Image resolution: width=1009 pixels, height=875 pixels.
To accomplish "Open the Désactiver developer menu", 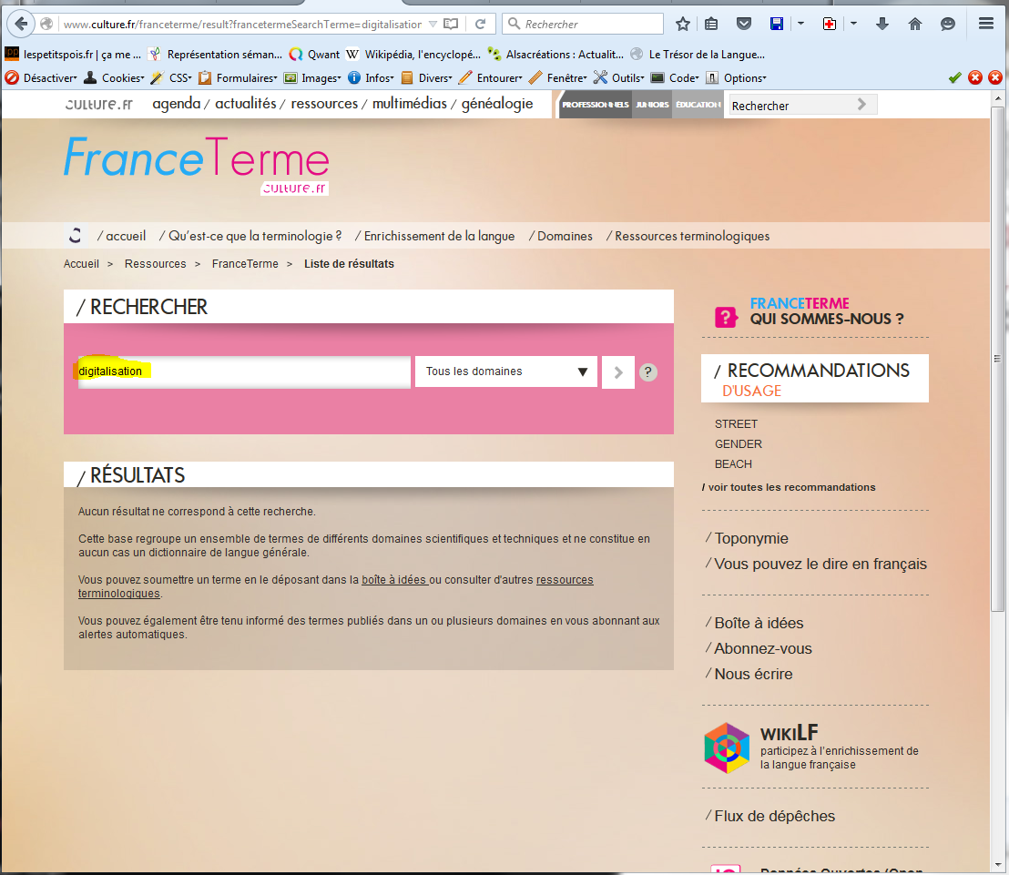I will point(41,78).
